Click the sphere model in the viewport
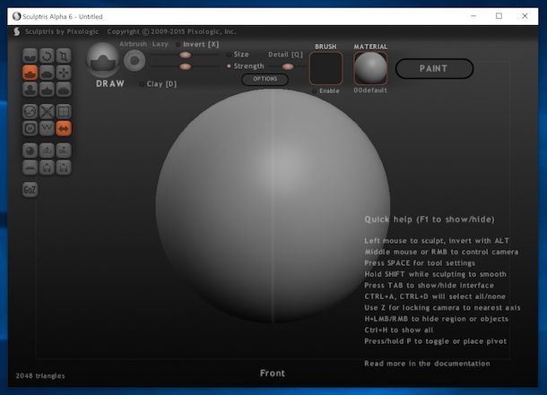The image size is (547, 395). pos(273,205)
